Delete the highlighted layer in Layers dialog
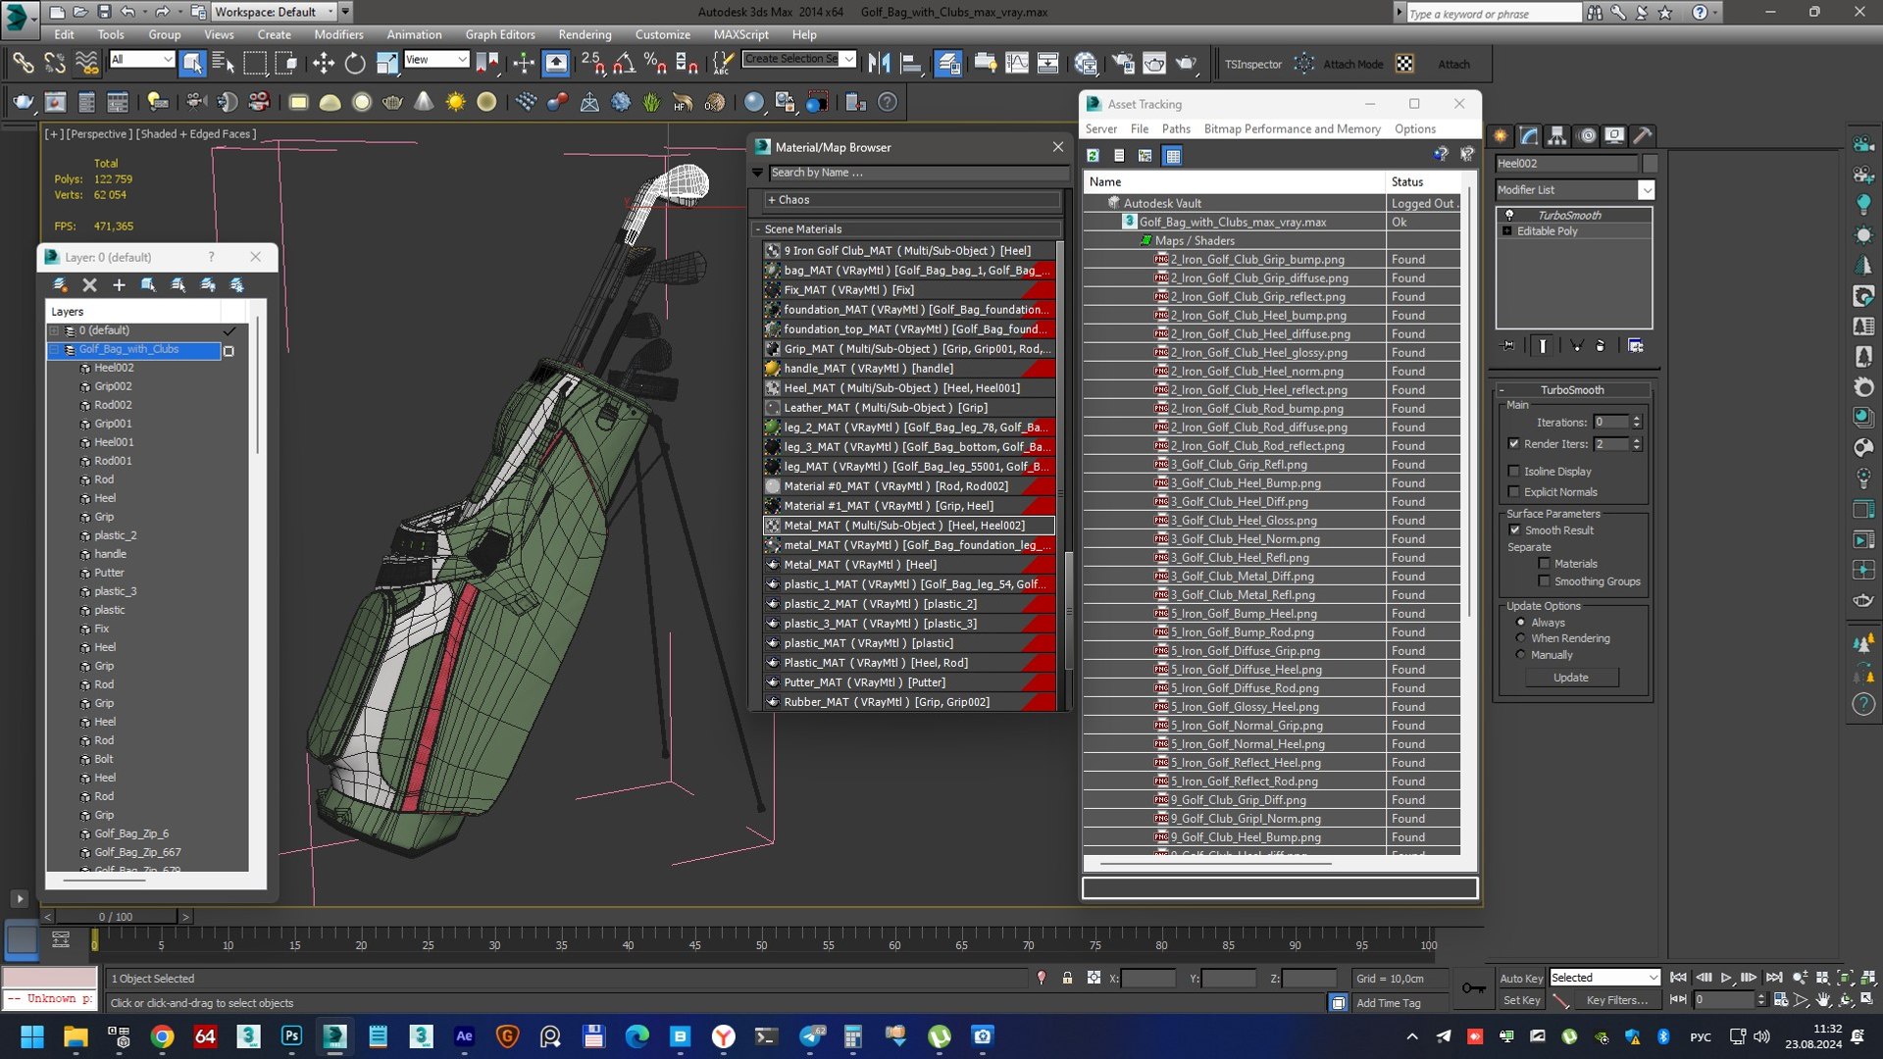 point(89,284)
